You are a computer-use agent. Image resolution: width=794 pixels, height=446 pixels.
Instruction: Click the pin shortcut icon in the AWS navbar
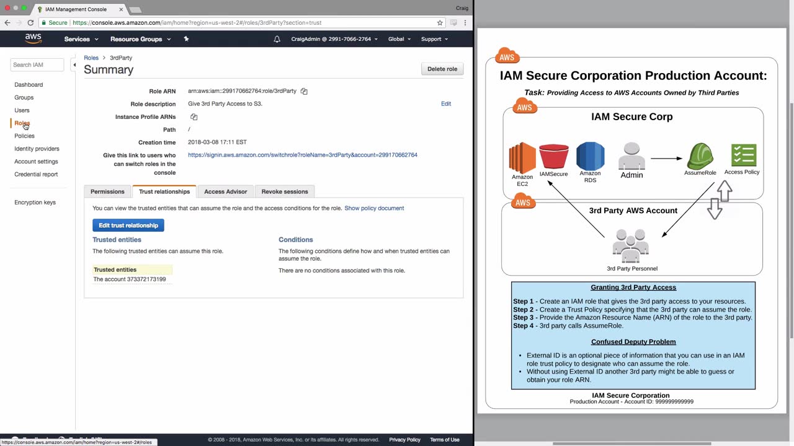pos(186,38)
